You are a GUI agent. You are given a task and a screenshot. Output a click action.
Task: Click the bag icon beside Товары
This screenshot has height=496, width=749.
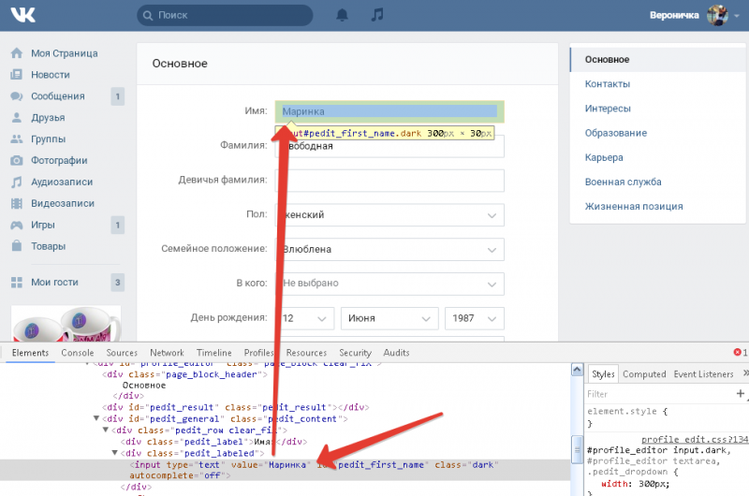click(17, 246)
